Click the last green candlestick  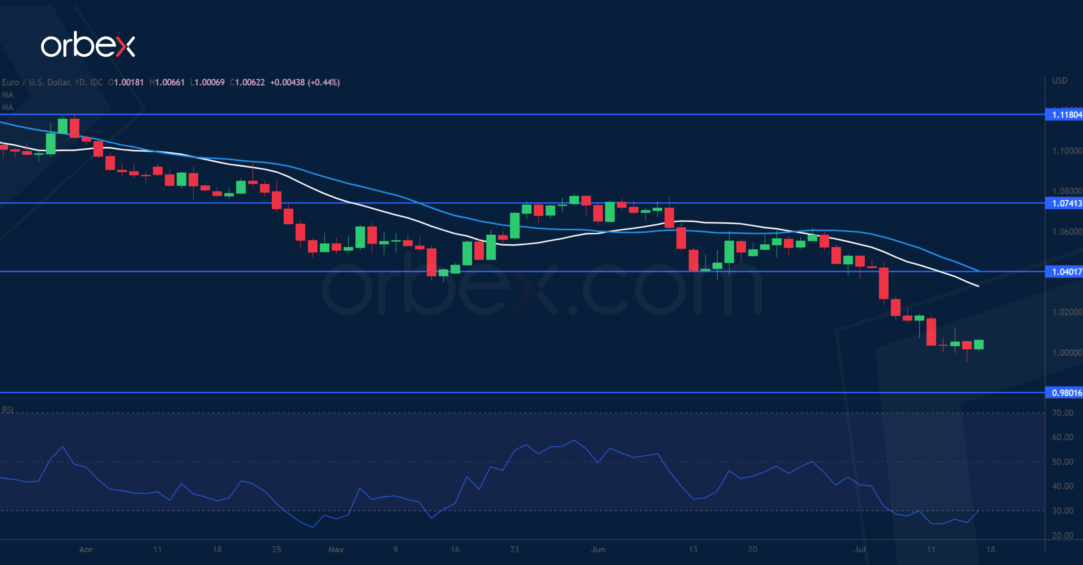coord(979,345)
